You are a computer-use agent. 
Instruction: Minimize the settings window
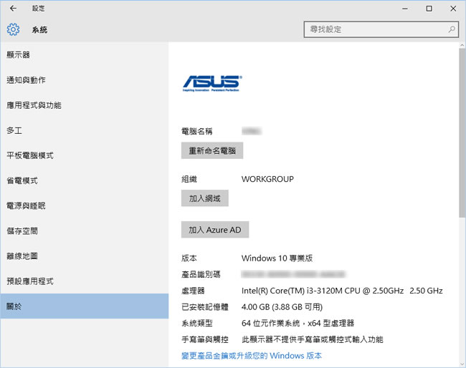pyautogui.click(x=405, y=9)
